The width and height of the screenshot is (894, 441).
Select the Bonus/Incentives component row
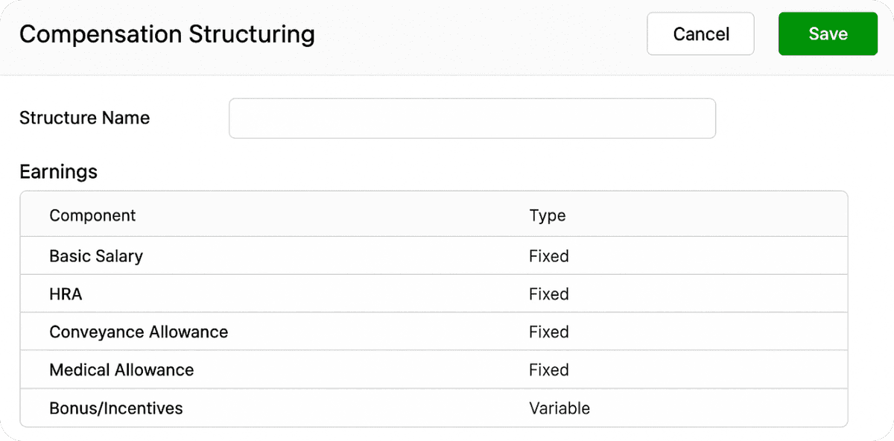coord(432,408)
